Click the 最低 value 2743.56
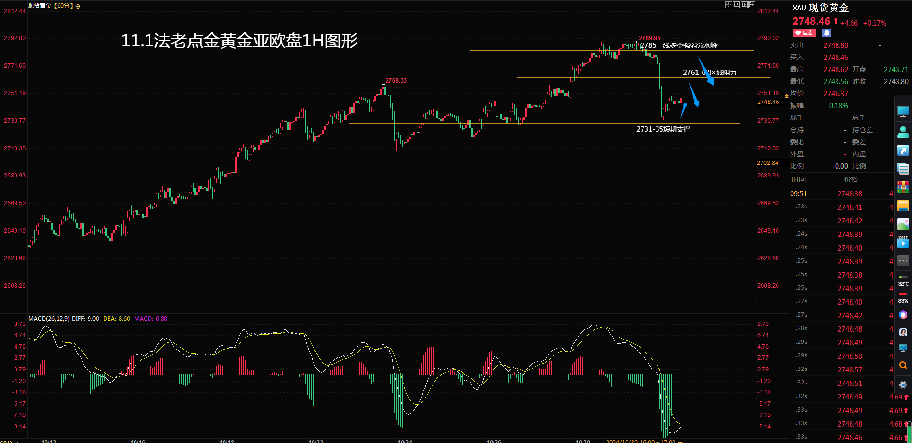Screen dimensions: 912x443 pyautogui.click(x=836, y=82)
